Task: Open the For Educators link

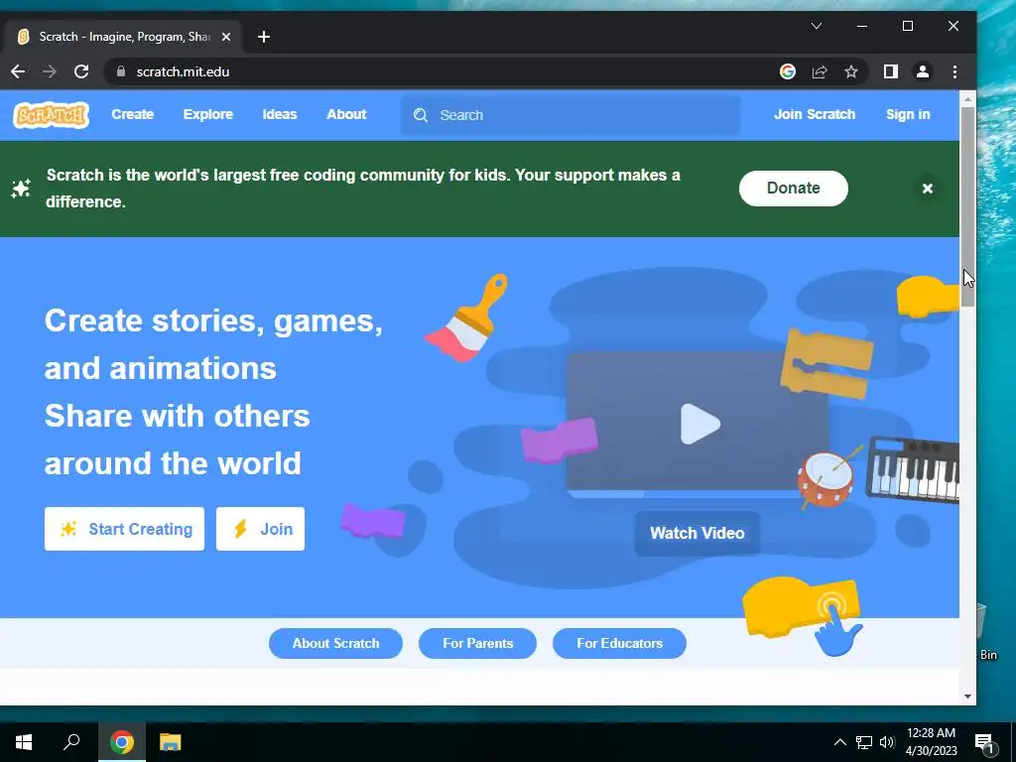Action: pyautogui.click(x=619, y=643)
